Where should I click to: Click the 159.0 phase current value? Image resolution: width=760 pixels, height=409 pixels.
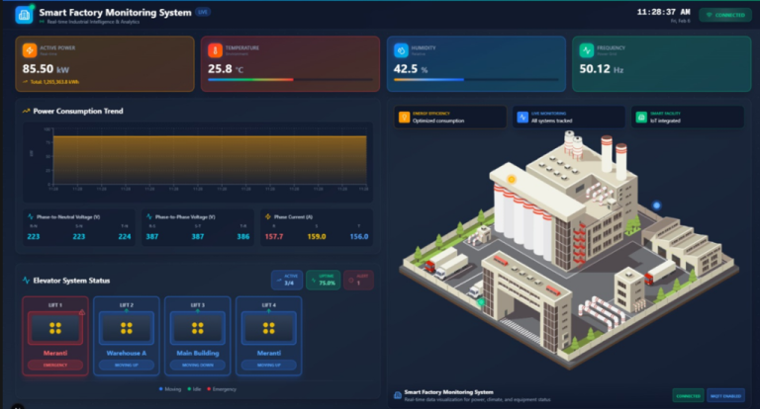tap(317, 237)
